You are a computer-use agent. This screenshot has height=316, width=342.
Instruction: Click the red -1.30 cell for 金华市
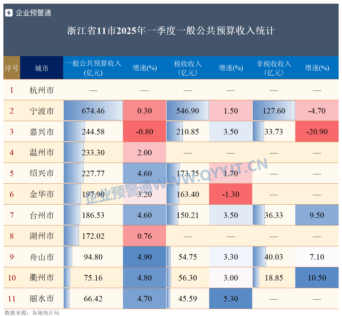point(231,194)
